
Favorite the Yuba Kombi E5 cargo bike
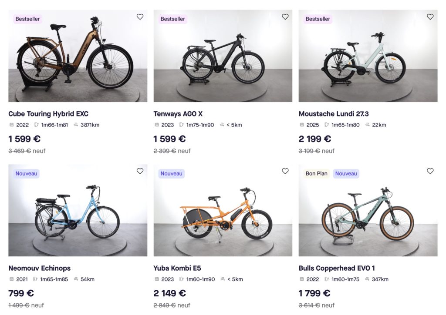click(x=285, y=171)
